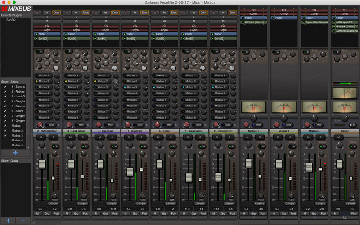Open the Grp selector on Mixbus 2 strip

click(x=284, y=213)
